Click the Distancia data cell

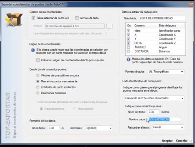[x=164, y=51]
